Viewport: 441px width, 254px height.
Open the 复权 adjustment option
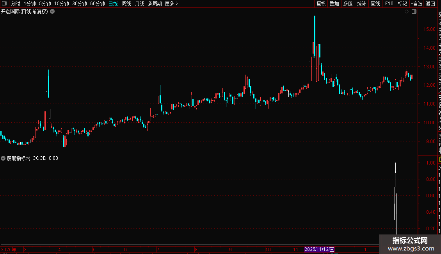(321, 4)
